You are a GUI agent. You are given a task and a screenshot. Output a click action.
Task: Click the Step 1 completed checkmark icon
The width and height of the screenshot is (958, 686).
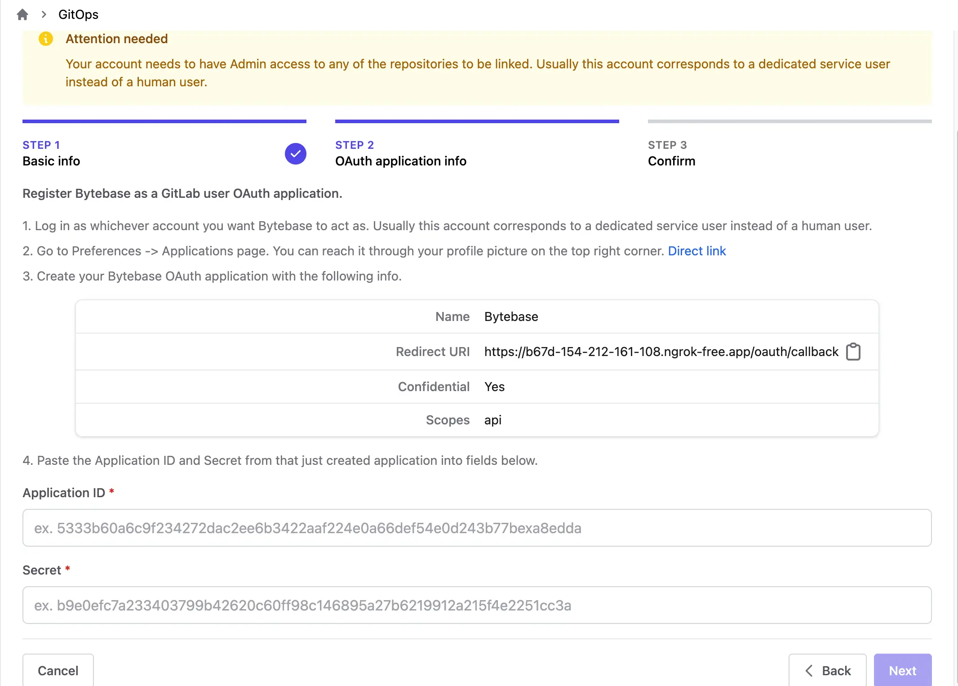pos(296,154)
